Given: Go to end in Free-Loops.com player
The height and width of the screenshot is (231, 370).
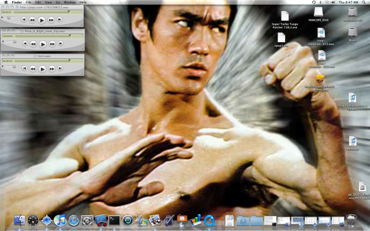Looking at the screenshot, I should (60, 20).
